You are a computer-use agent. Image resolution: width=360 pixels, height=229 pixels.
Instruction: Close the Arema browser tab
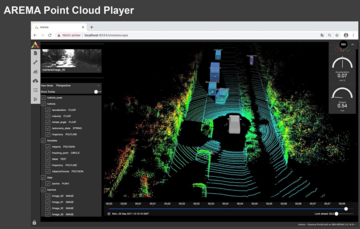pyautogui.click(x=83, y=27)
